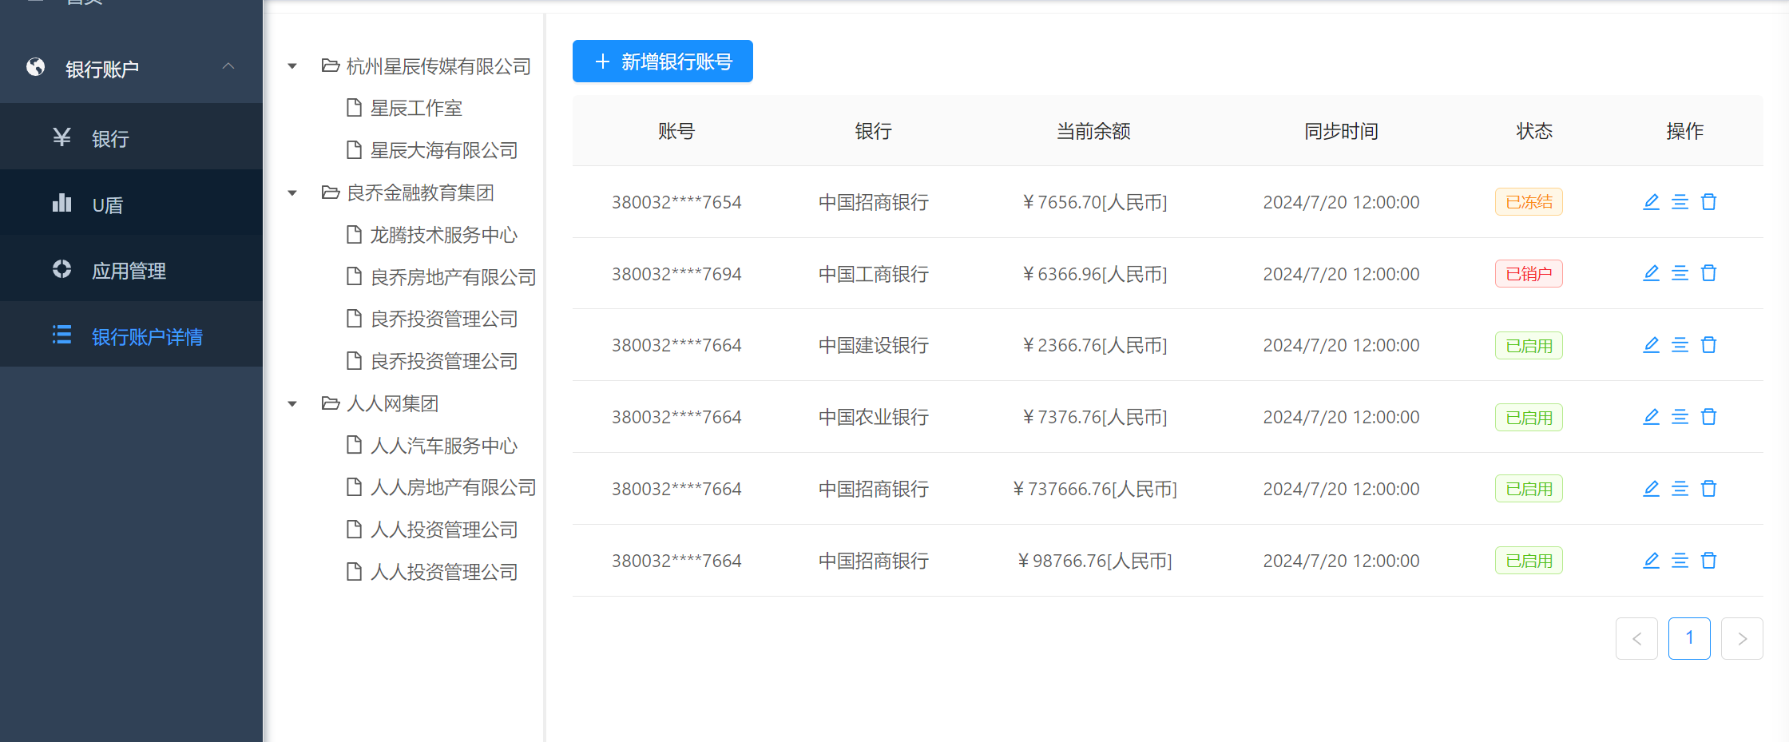Viewport: 1789px width, 742px height.
Task: Click edit pencil icon for 中国农业银行 row
Action: (1651, 417)
